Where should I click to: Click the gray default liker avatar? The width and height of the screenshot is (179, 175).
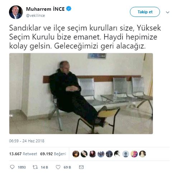pyautogui.click(x=126, y=154)
